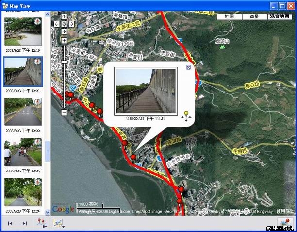The width and height of the screenshot is (297, 232).
Task: Click the 水源街二段 road label
Action: pos(129,26)
